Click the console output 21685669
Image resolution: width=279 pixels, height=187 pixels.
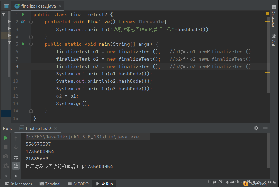click(37, 159)
